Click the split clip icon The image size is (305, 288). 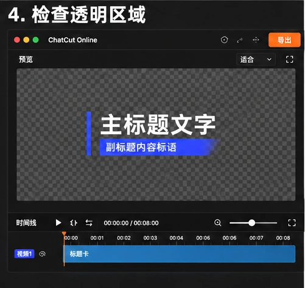coord(74,223)
